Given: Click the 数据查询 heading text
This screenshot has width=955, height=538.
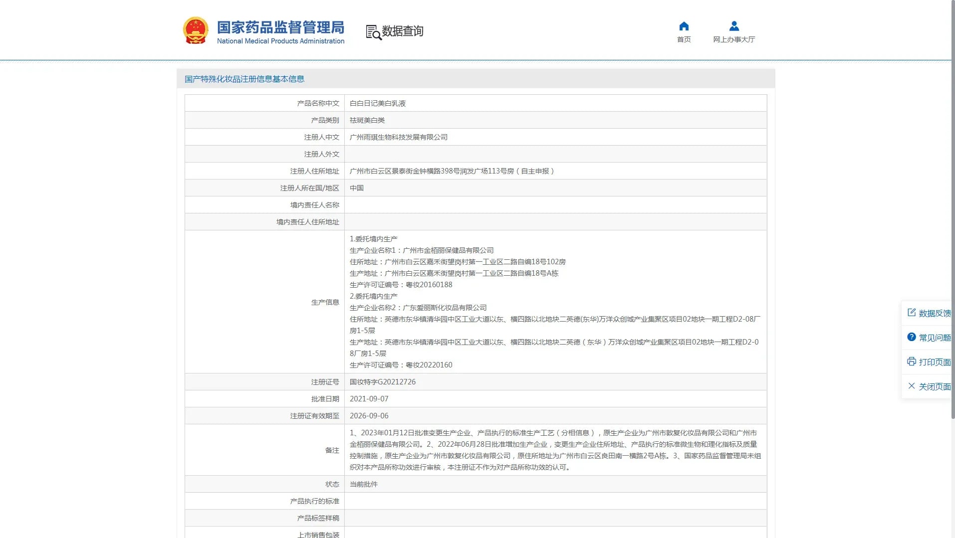Looking at the screenshot, I should (x=402, y=31).
